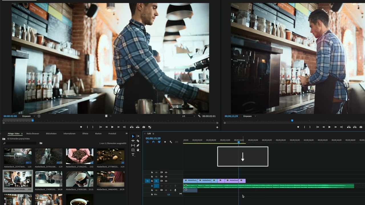
Task: Open the Café sequence panel menu
Action: pyautogui.click(x=153, y=133)
